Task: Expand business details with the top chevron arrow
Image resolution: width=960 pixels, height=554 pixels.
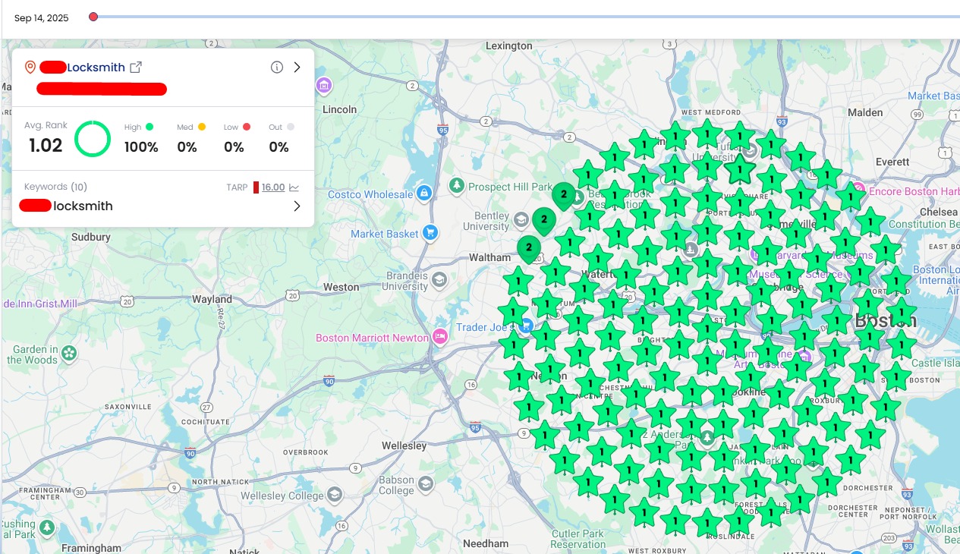Action: pyautogui.click(x=297, y=67)
